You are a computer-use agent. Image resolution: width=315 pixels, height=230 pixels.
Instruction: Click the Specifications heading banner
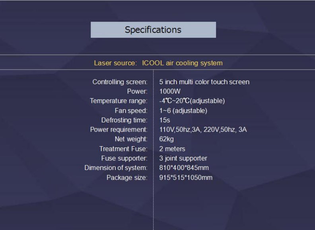[153, 30]
